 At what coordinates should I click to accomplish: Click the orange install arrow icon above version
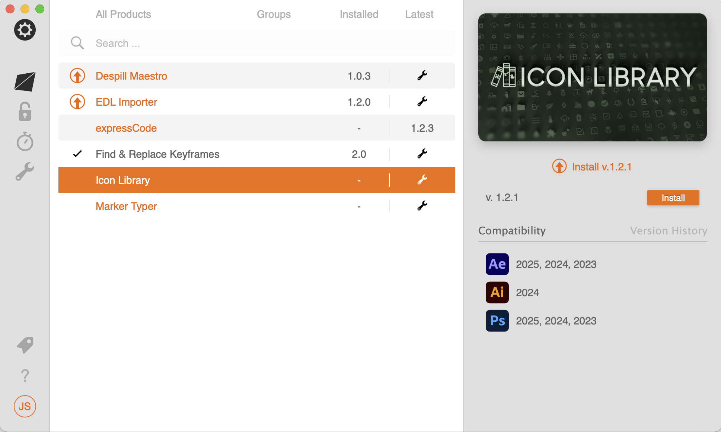click(x=559, y=166)
